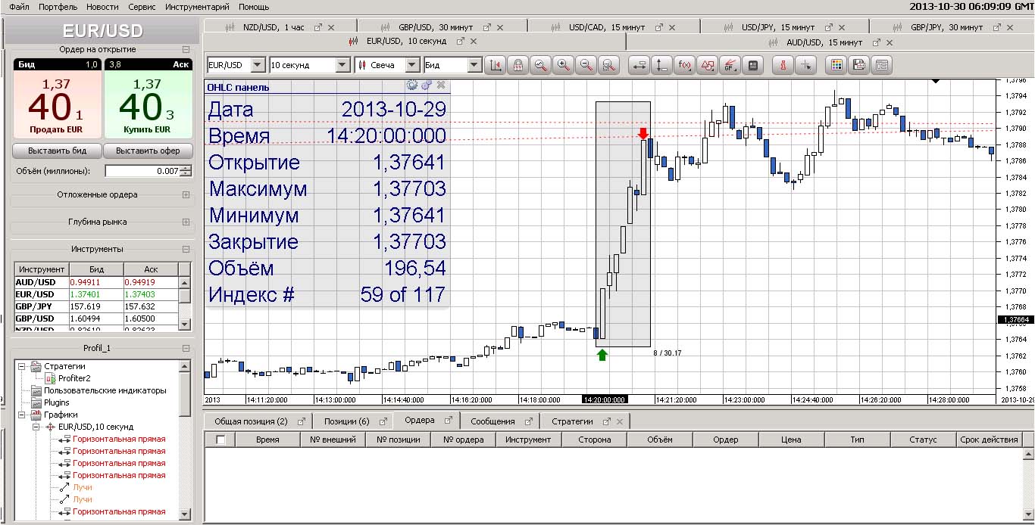Image resolution: width=1035 pixels, height=525 pixels.
Task: Tick the select-all checkbox in orders table header
Action: pyautogui.click(x=220, y=440)
